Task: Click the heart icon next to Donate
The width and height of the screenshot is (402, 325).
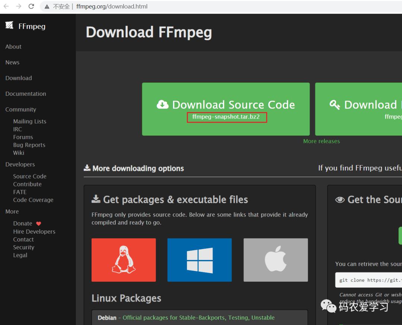Action: 38,224
